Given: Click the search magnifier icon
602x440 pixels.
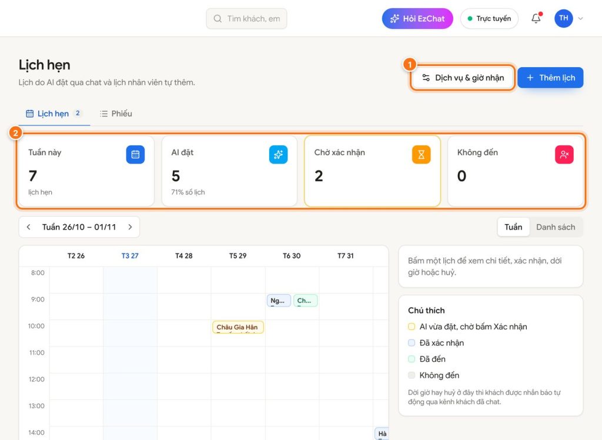Looking at the screenshot, I should pyautogui.click(x=218, y=18).
